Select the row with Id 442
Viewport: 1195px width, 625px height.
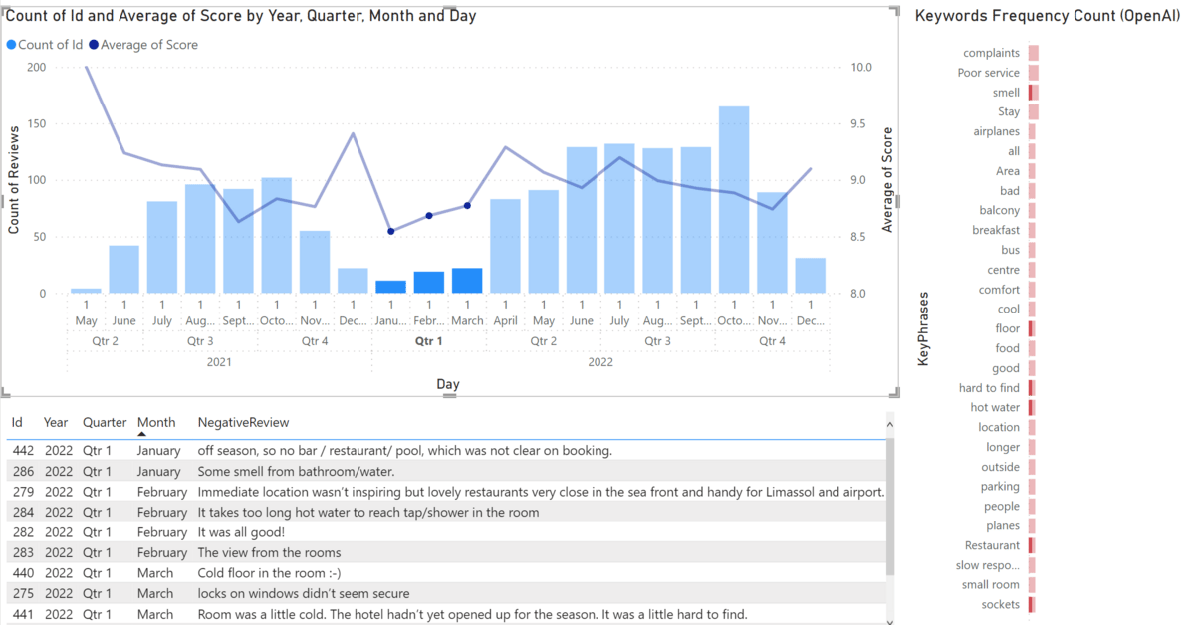point(447,450)
